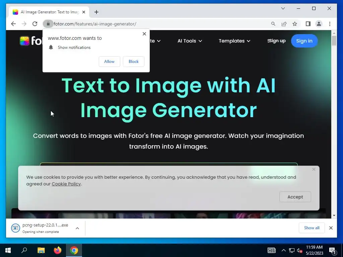Show hidden system tray icons
Screen dimensions: 343x257
click(283, 250)
